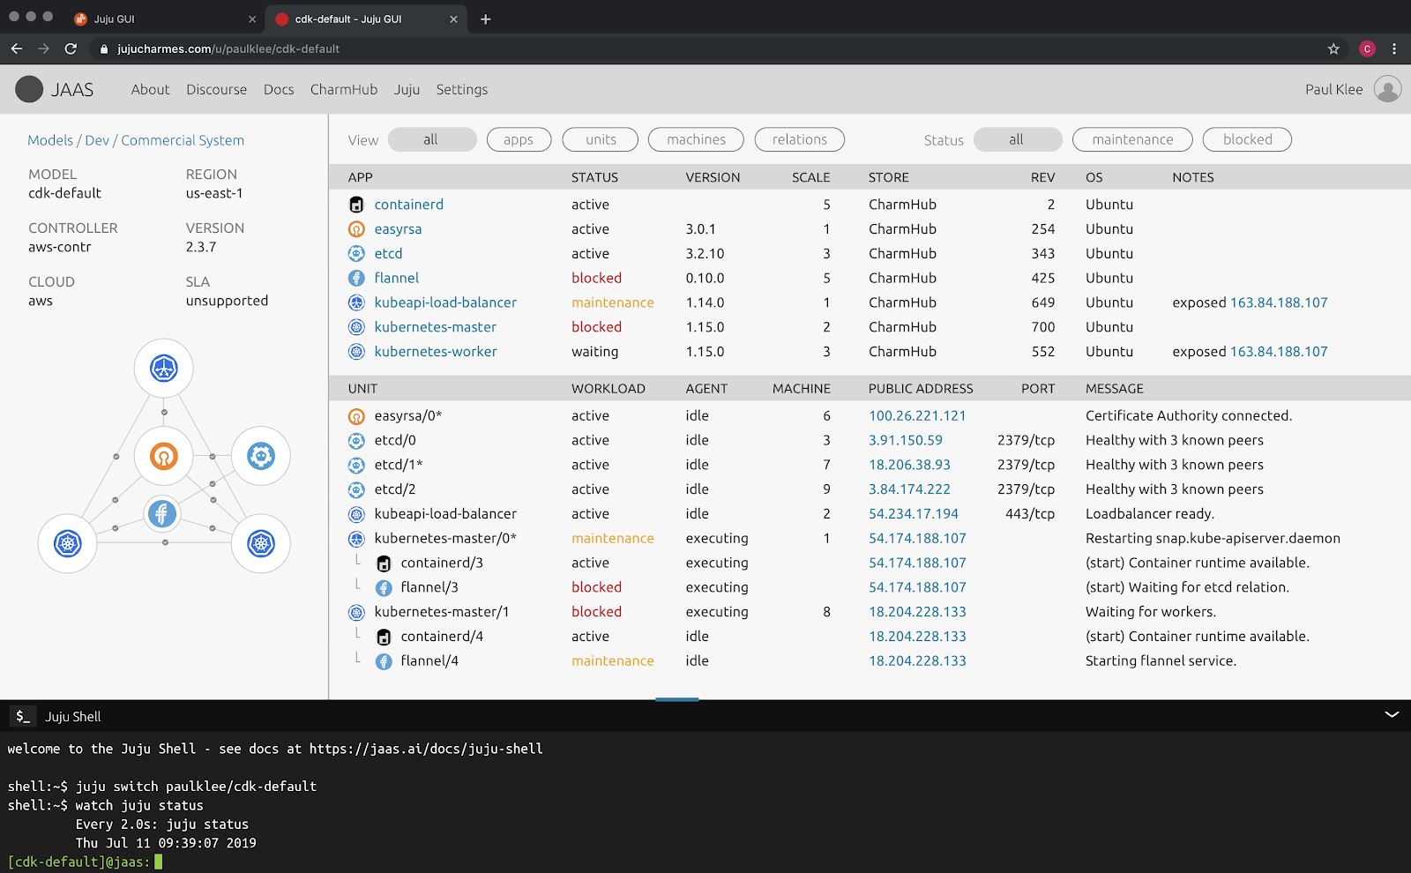Open Chrome three-dot menu
Image resolution: width=1411 pixels, height=873 pixels.
pyautogui.click(x=1394, y=49)
